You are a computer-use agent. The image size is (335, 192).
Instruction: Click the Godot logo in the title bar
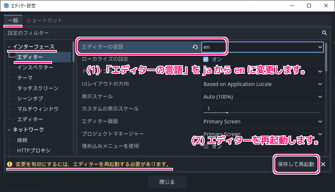6,6
